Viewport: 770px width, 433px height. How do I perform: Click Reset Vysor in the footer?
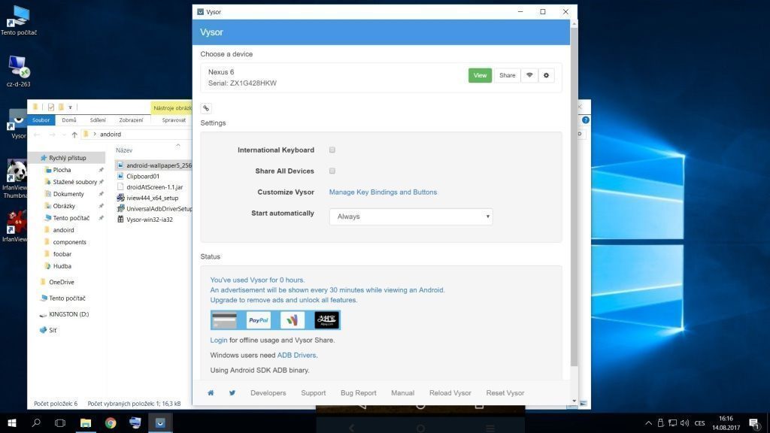505,392
